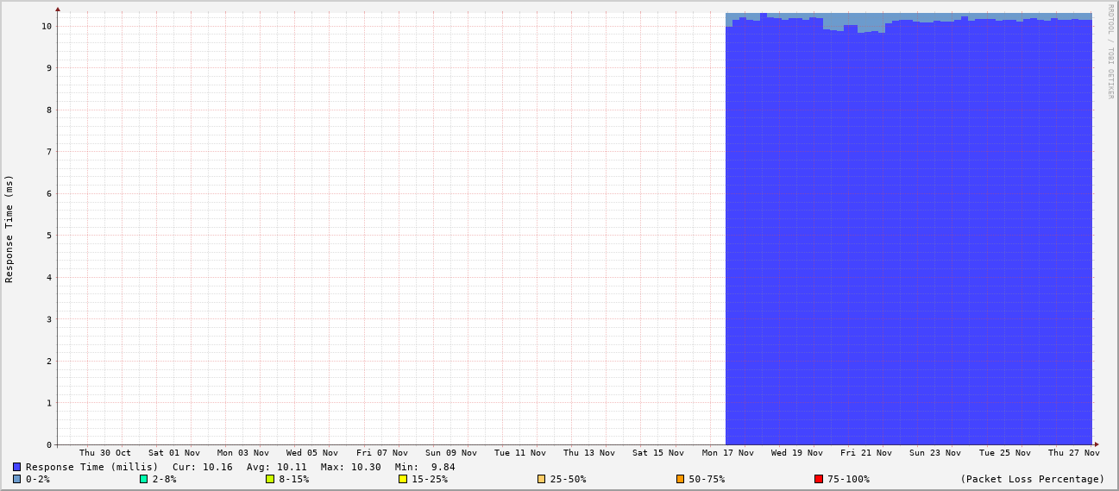Select the 2-8% packet loss color box
This screenshot has width=1119, height=491.
click(144, 479)
